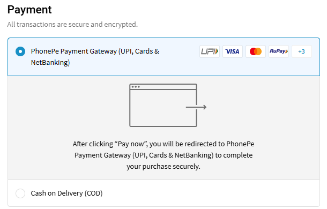
Task: Click 'NetBanking)' on the PhonePe option's second line
Action: (x=50, y=62)
